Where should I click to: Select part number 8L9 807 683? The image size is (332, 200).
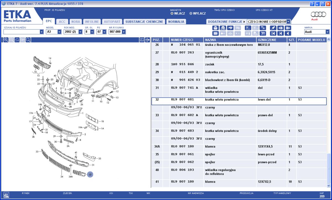(183, 131)
